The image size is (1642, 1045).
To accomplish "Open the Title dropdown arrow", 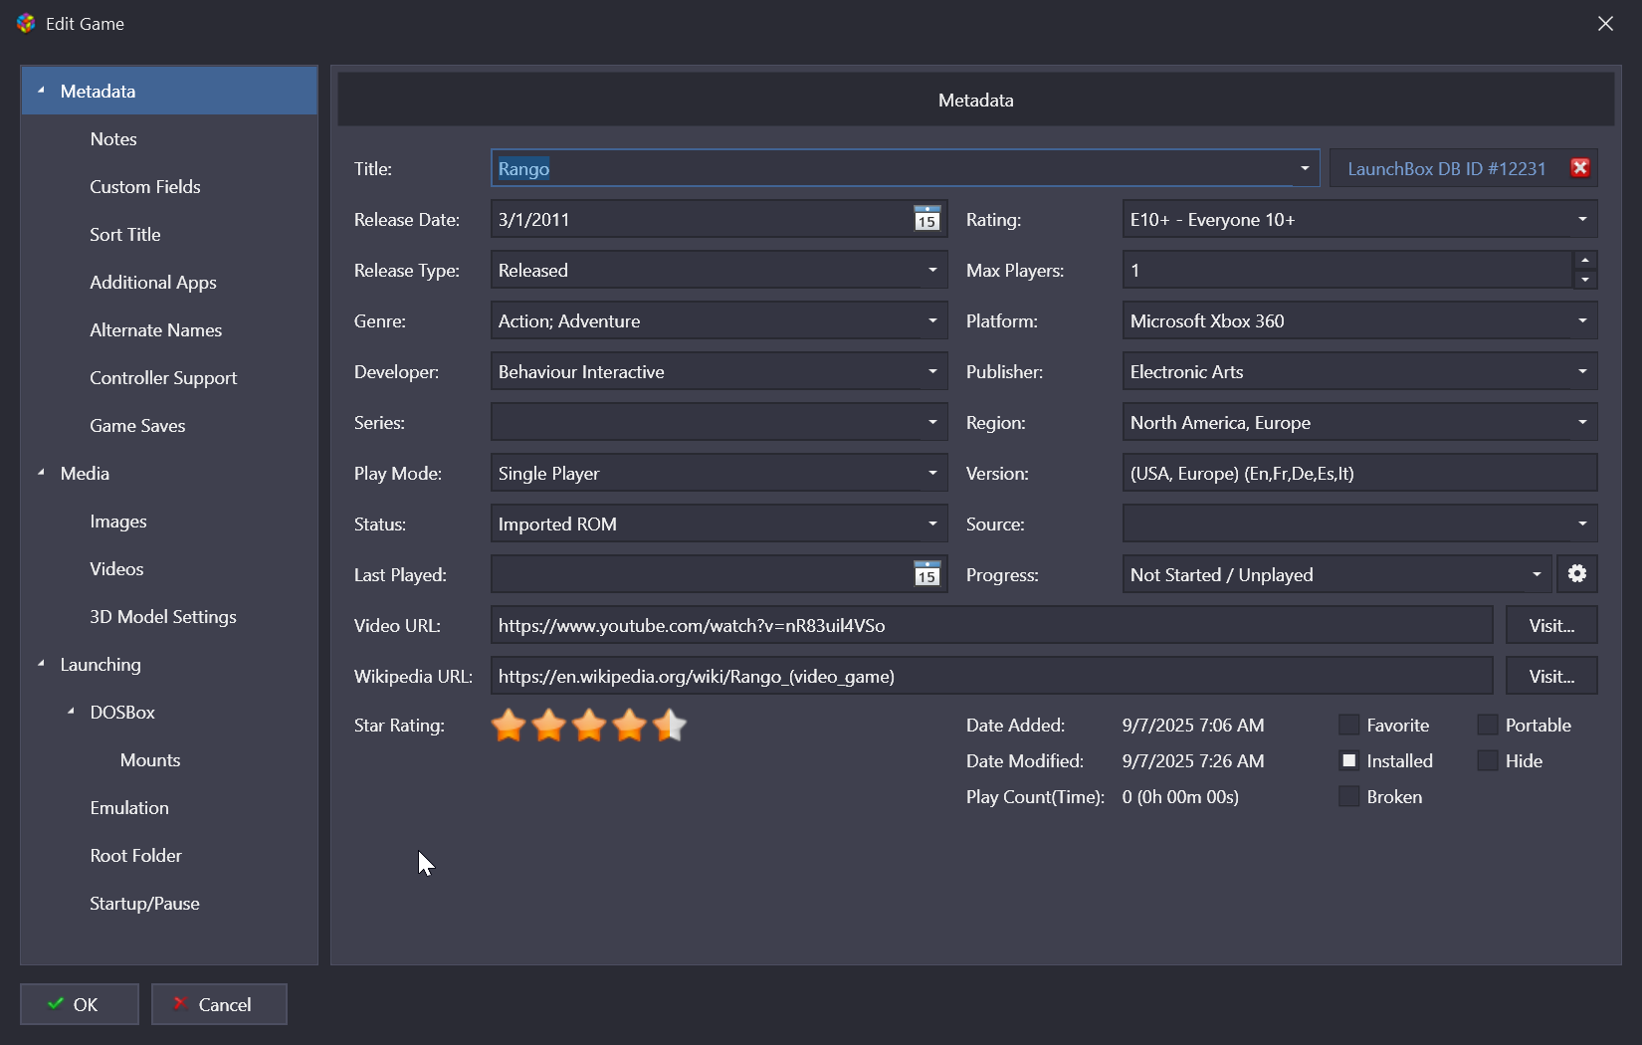I will point(1305,168).
